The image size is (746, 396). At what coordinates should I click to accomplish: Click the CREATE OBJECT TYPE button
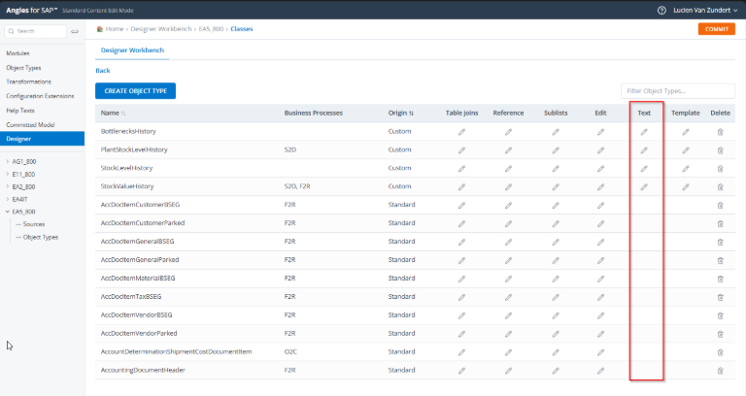click(136, 91)
